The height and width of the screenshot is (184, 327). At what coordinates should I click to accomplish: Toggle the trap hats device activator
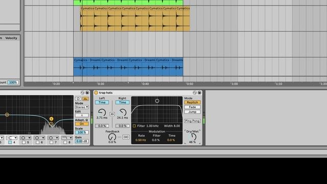click(96, 93)
